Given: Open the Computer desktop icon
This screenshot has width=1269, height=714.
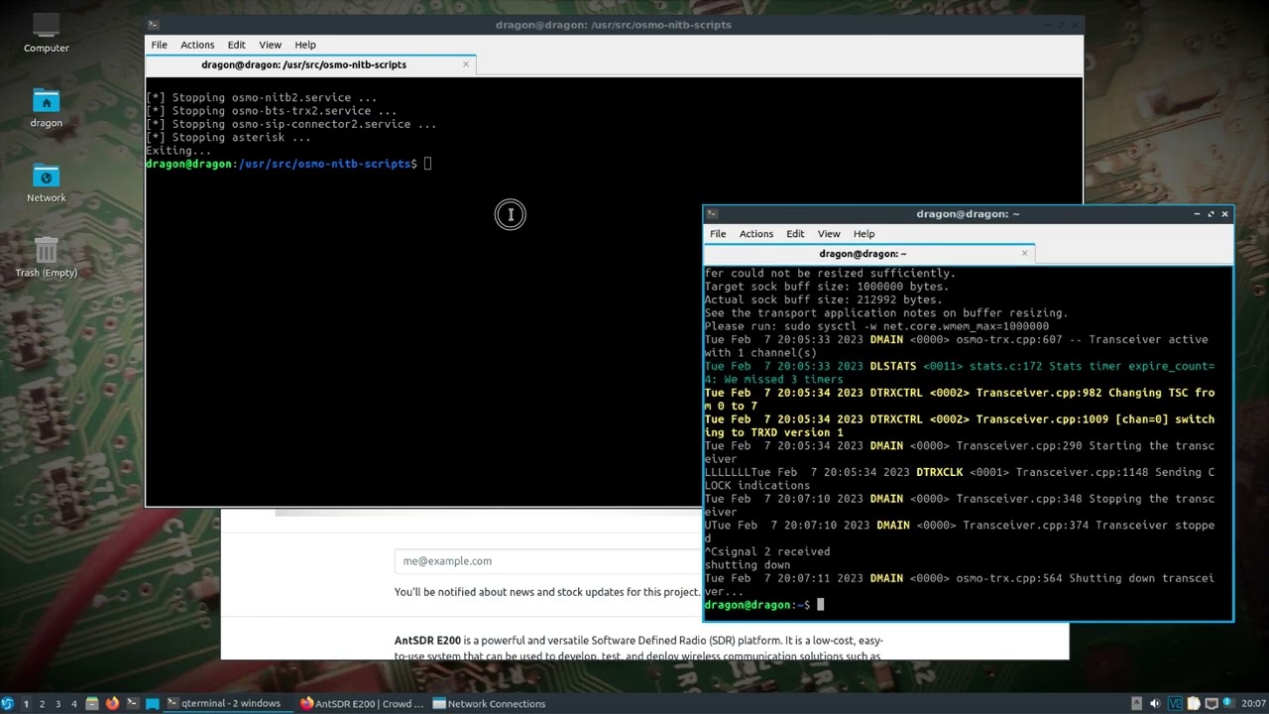Looking at the screenshot, I should click(x=46, y=27).
